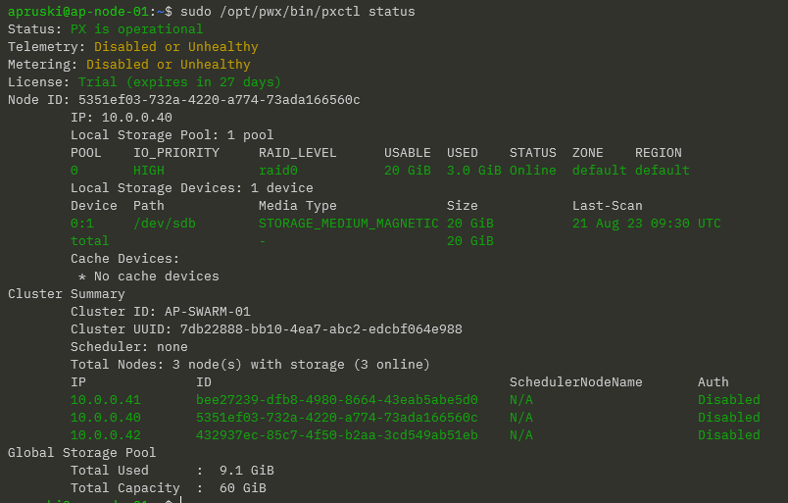788x503 pixels.
Task: Click the "raid0" RAID level value
Action: [x=277, y=171]
